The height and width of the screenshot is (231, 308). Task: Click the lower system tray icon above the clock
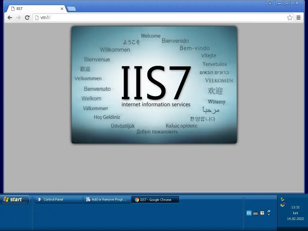[283, 205]
